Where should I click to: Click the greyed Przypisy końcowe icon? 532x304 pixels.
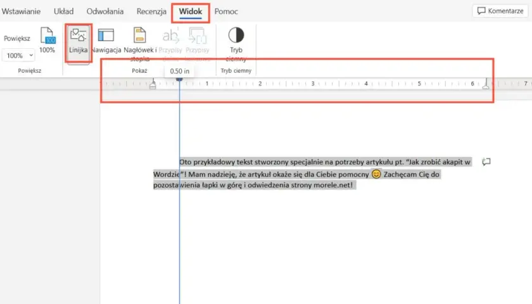[197, 44]
